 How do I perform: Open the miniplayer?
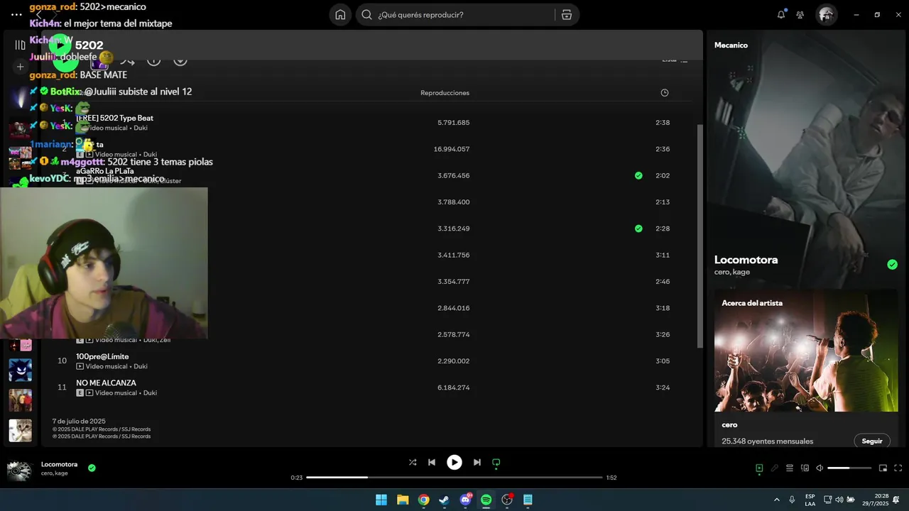(x=883, y=468)
